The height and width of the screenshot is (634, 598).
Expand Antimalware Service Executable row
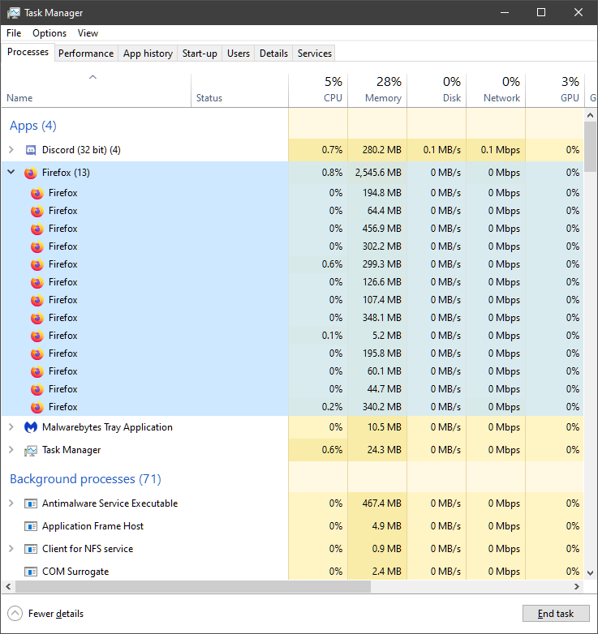pyautogui.click(x=11, y=503)
